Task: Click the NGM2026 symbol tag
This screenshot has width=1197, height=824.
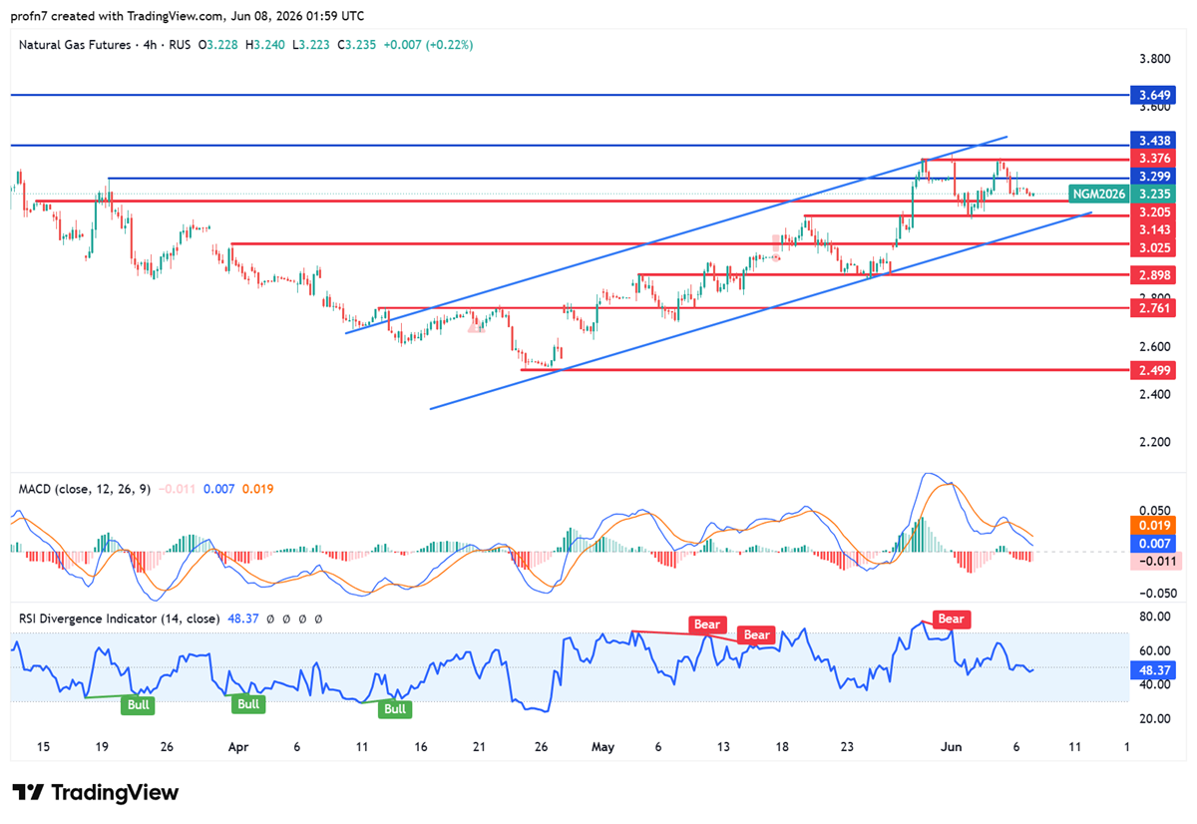Action: point(1098,194)
